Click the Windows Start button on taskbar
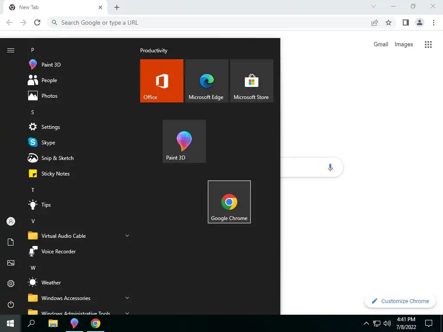The image size is (443, 332). pos(10,323)
